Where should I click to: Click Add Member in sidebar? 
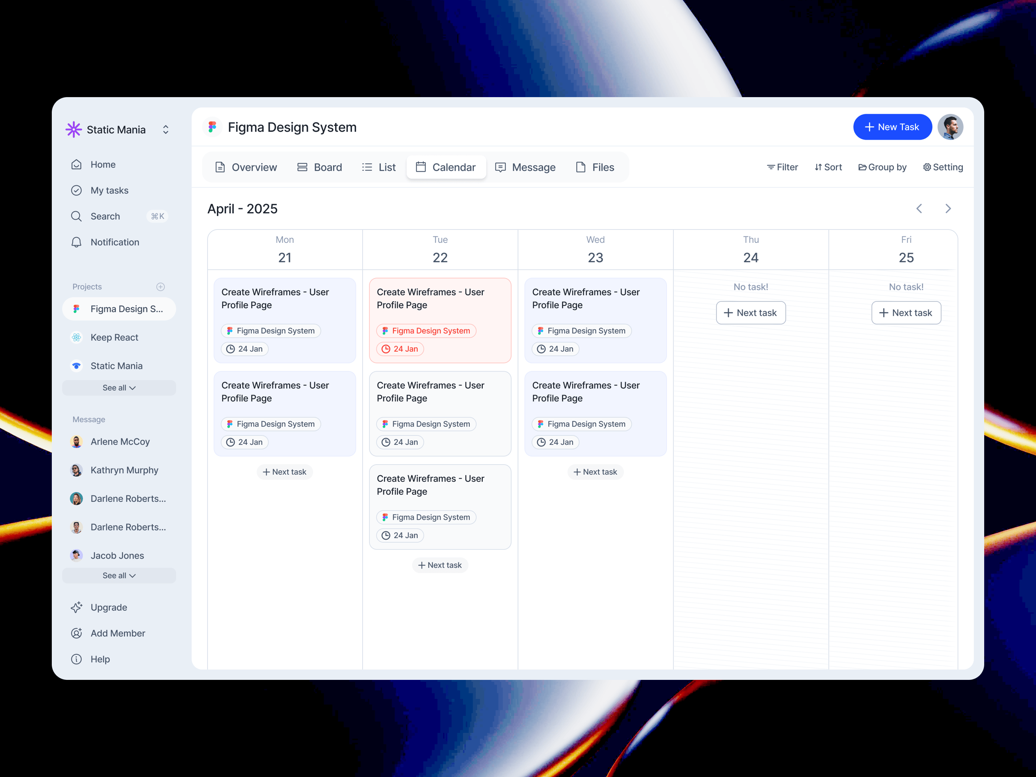(119, 633)
